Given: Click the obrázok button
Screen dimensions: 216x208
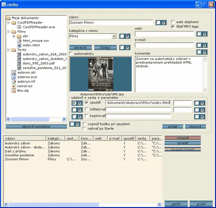Looking at the screenshot, I should pos(81,47).
